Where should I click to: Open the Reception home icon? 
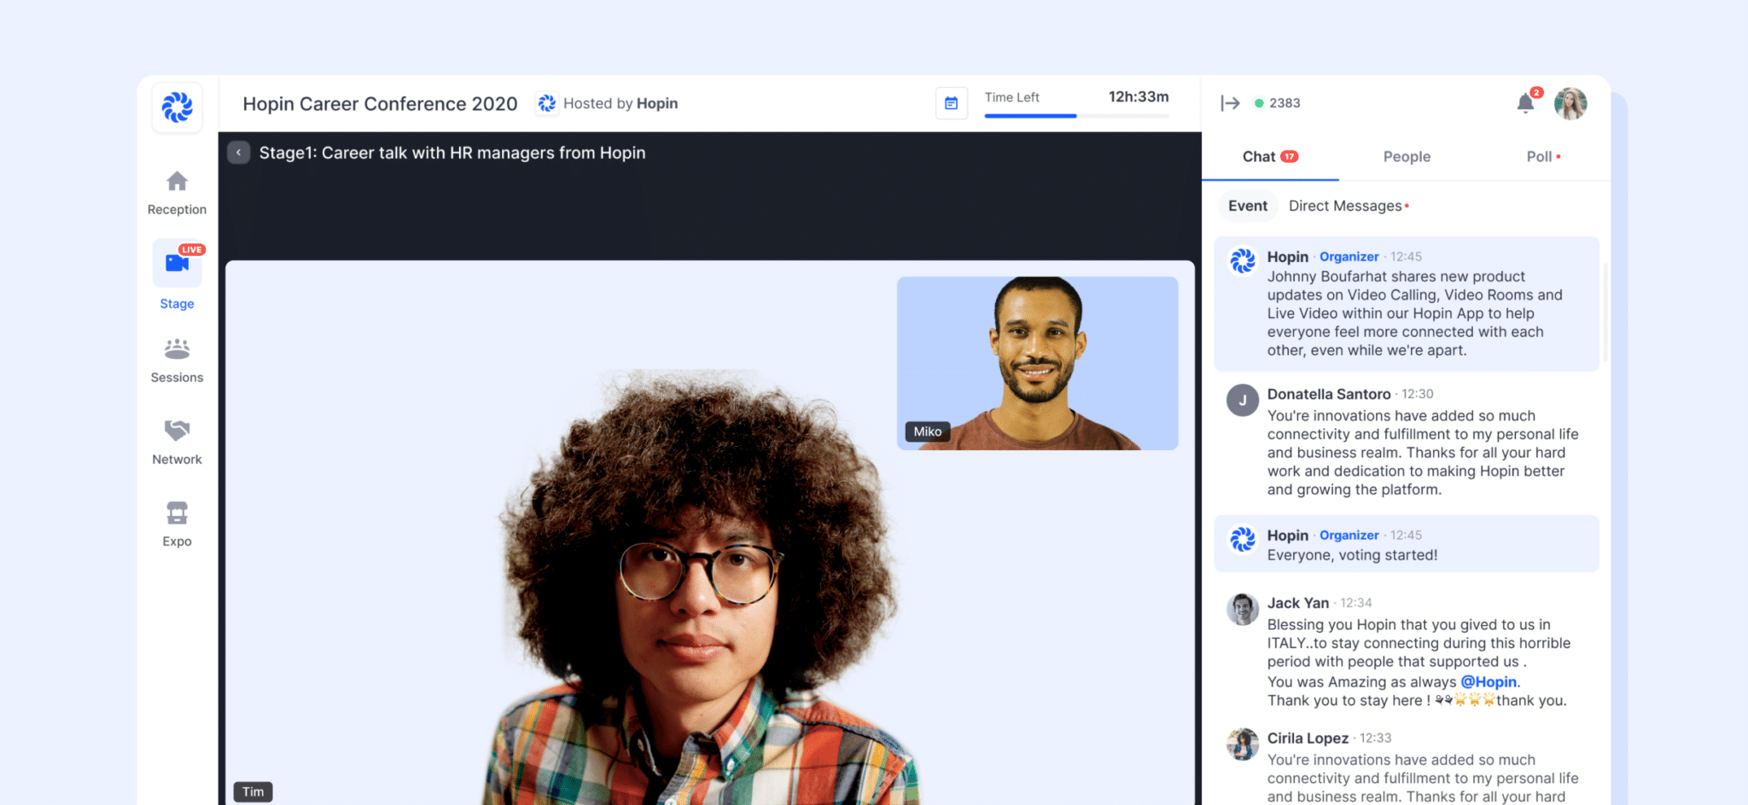(177, 182)
